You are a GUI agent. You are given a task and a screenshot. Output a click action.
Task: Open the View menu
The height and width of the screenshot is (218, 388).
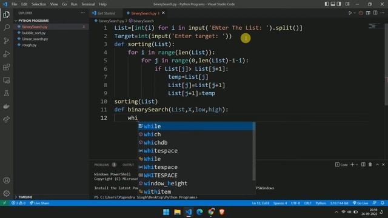pos(54,4)
